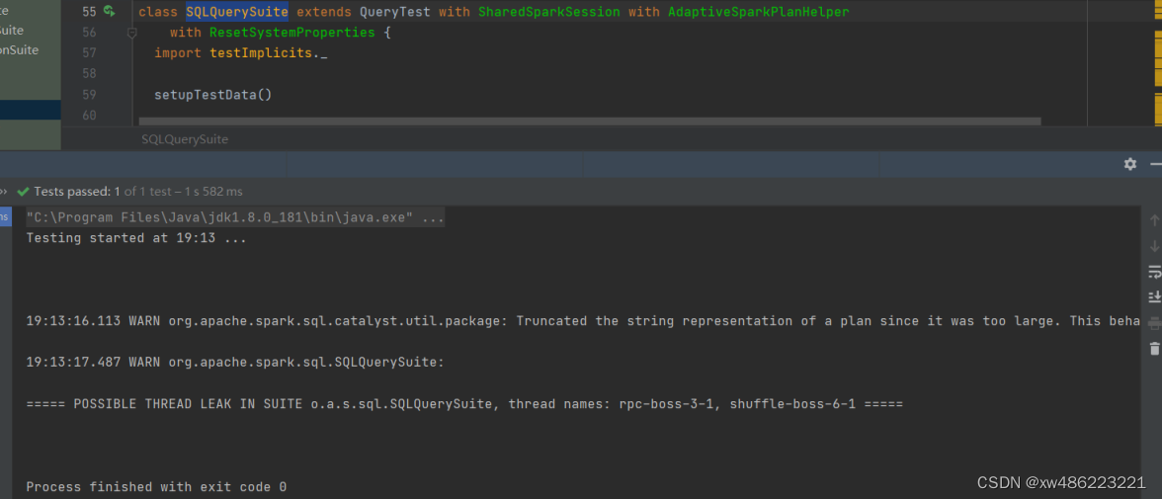Image resolution: width=1162 pixels, height=499 pixels.
Task: Collapse the code fold marker on line 56
Action: coord(132,33)
